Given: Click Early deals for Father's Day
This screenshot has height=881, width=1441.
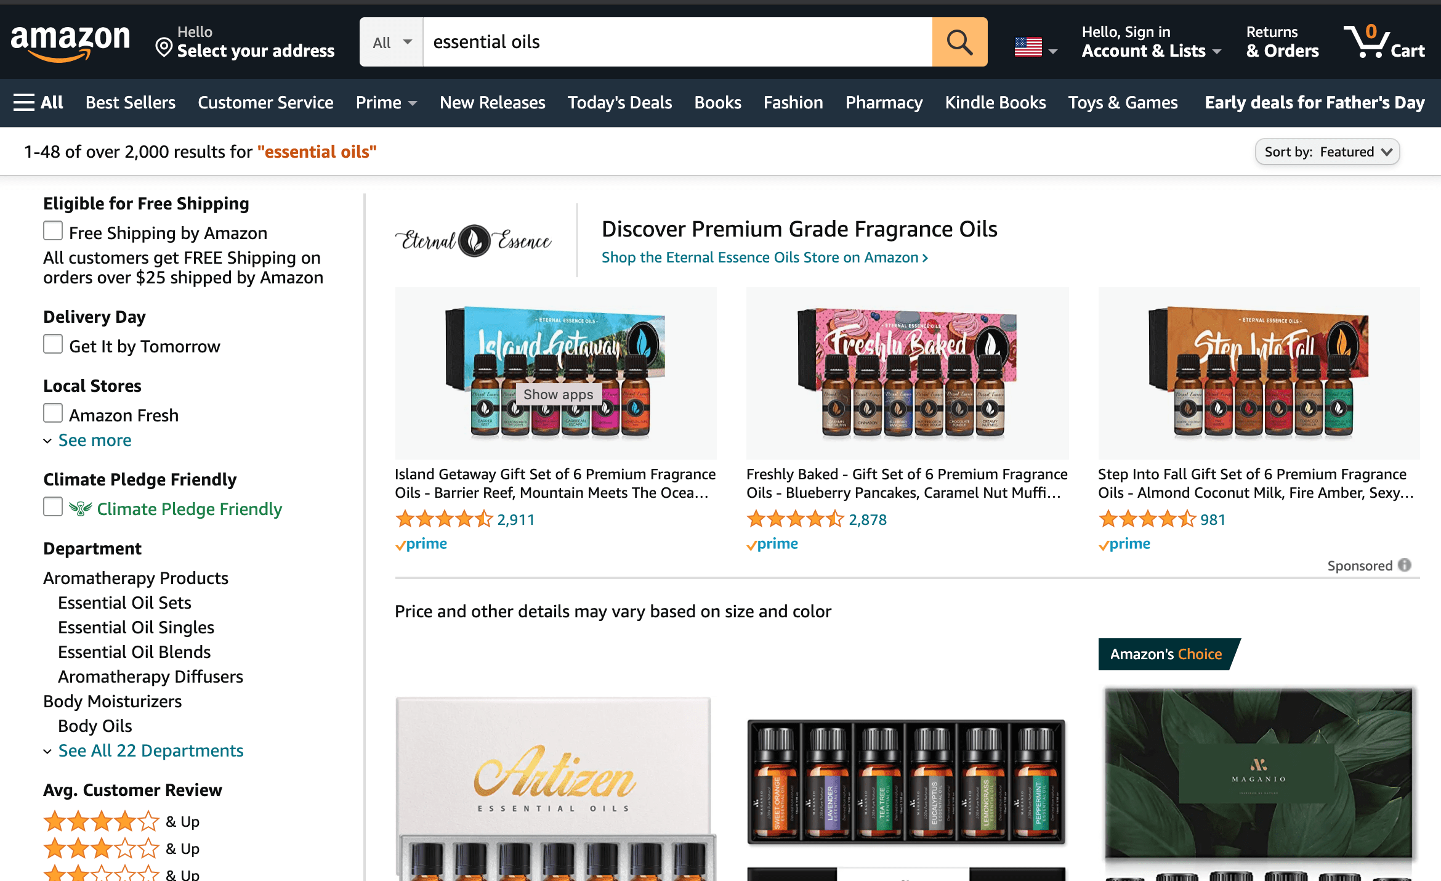Looking at the screenshot, I should click(x=1315, y=102).
